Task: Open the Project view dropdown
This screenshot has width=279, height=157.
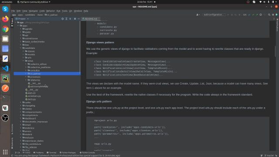Action: click(x=22, y=19)
